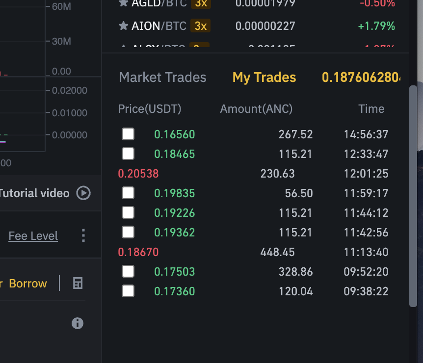
Task: Switch to the My Trades tab
Action: coord(264,77)
